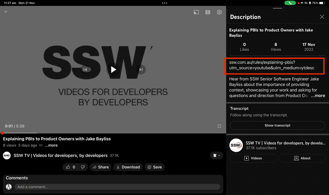Show transcript of the video

(x=277, y=125)
